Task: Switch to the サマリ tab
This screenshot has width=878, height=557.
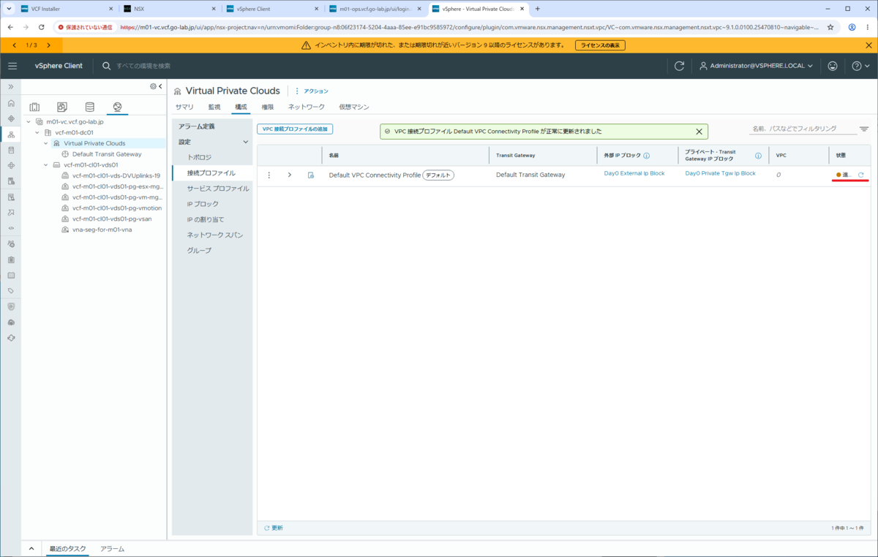Action: point(184,107)
